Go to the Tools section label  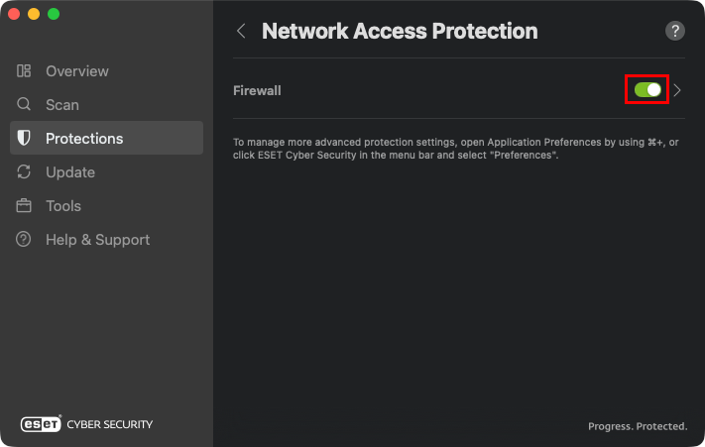63,206
